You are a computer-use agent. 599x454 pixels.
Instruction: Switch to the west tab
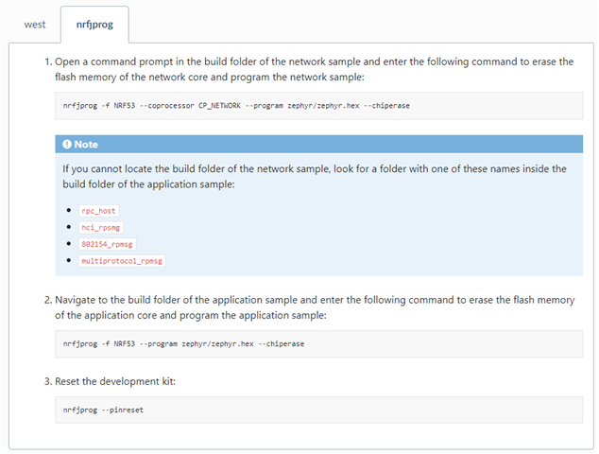(35, 25)
